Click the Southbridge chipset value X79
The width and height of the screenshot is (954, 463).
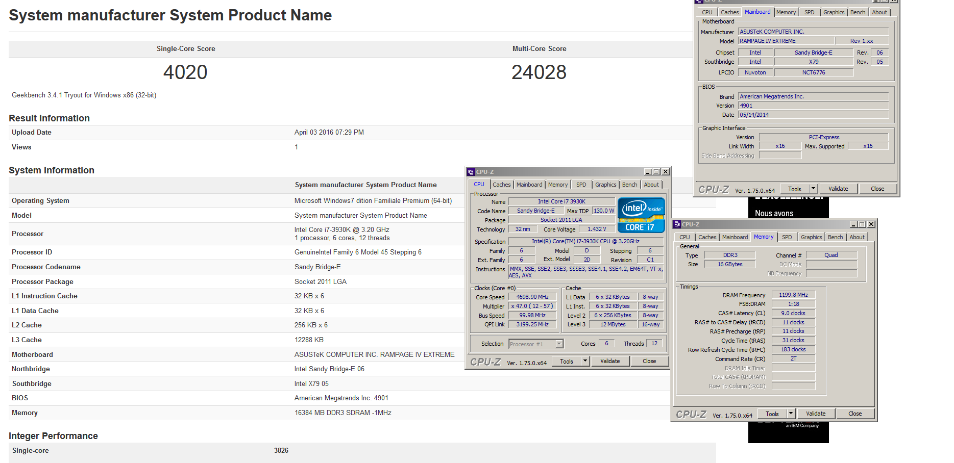[814, 62]
